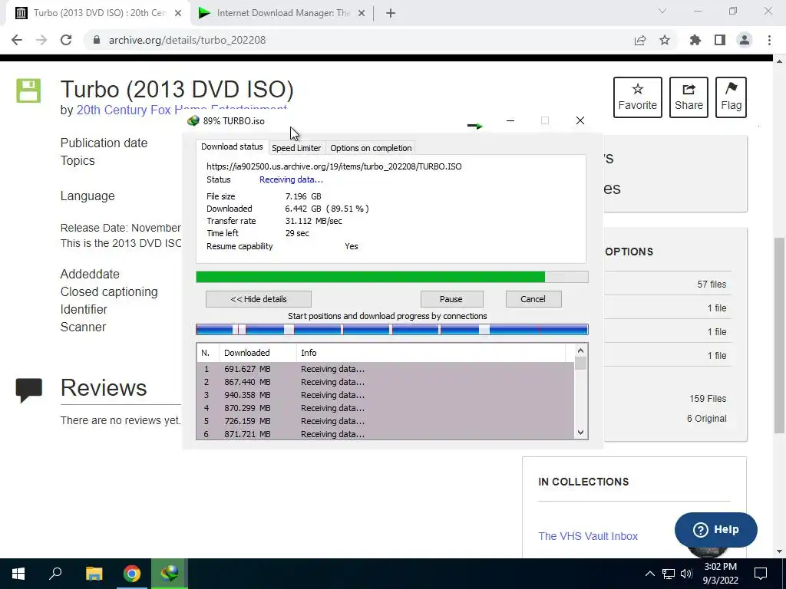Click the browser back arrow
The height and width of the screenshot is (589, 786).
coord(17,40)
